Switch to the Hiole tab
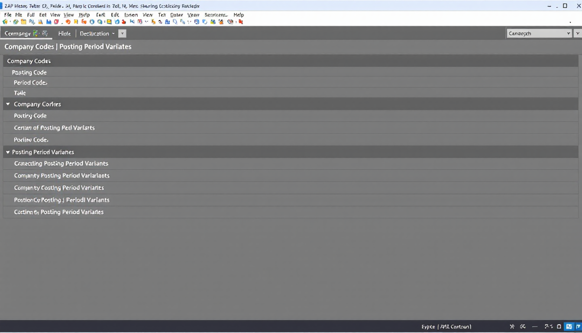 64,33
